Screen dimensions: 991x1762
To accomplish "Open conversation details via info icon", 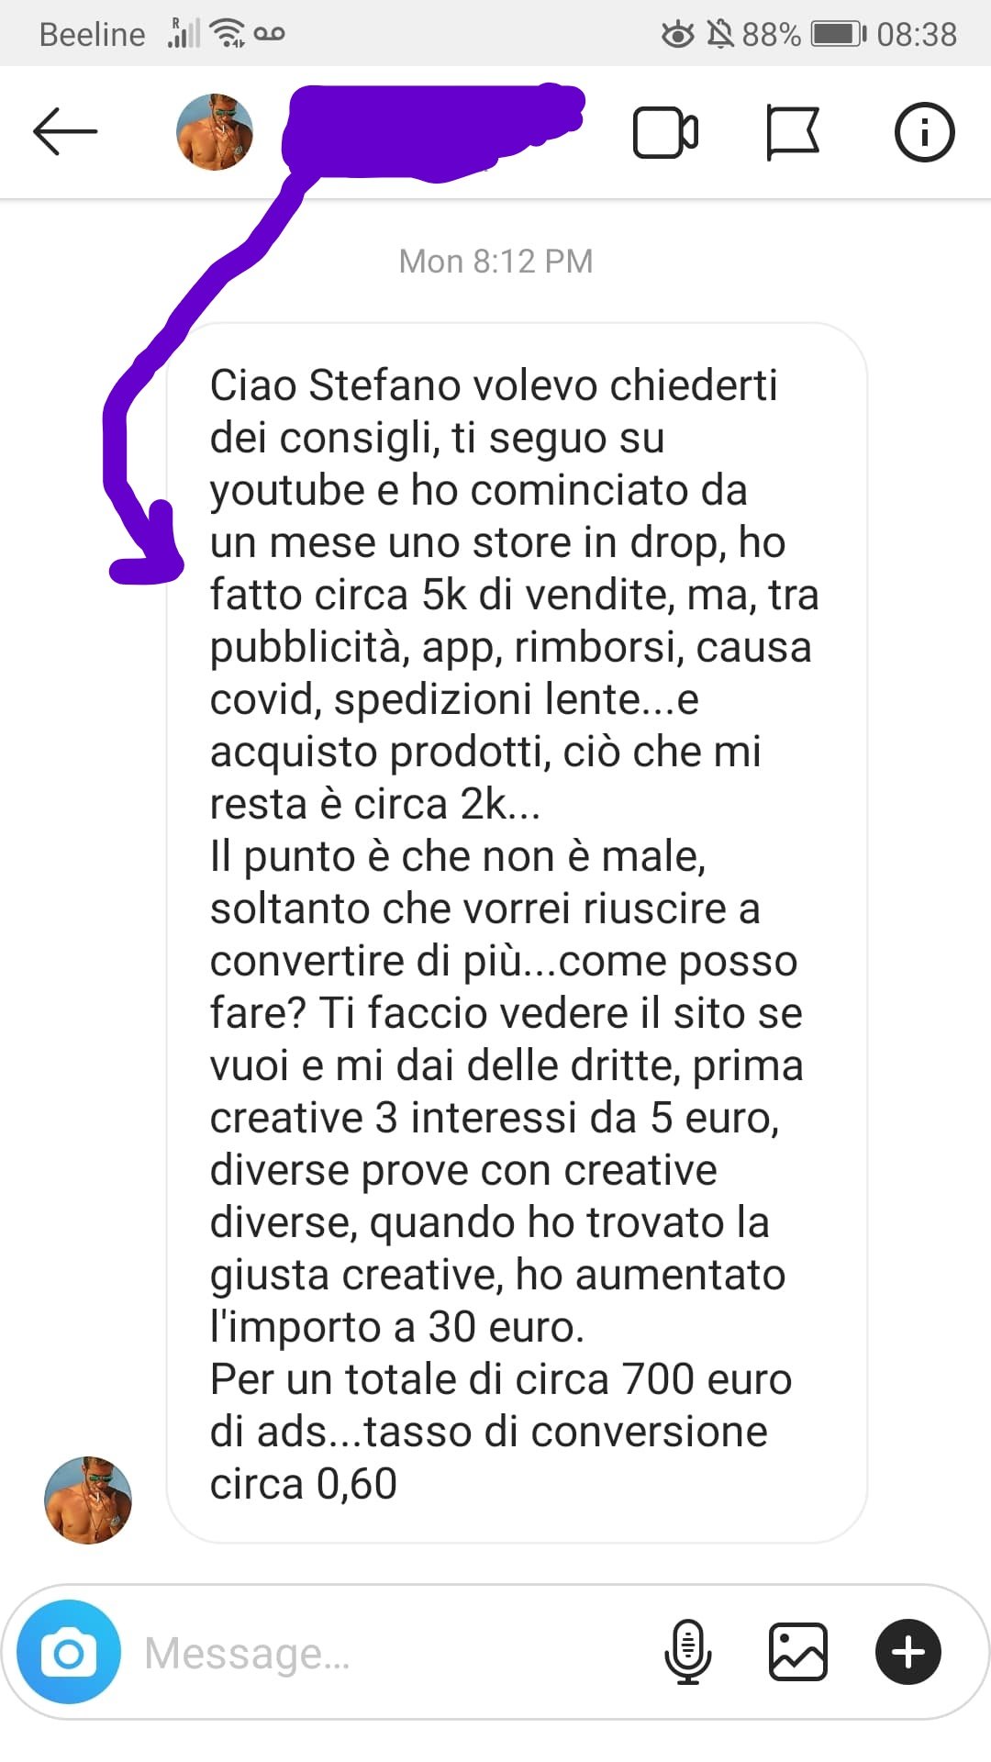I will pyautogui.click(x=924, y=132).
